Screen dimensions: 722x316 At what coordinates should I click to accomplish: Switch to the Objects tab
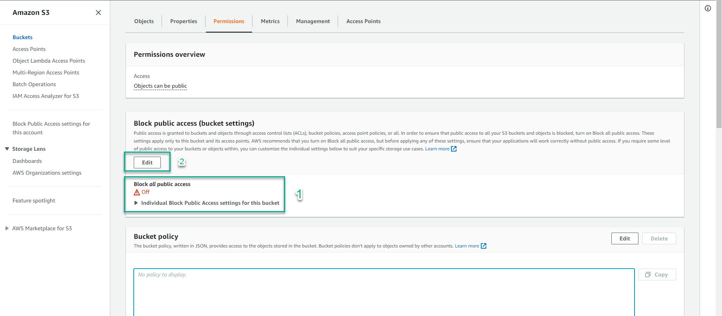tap(144, 21)
